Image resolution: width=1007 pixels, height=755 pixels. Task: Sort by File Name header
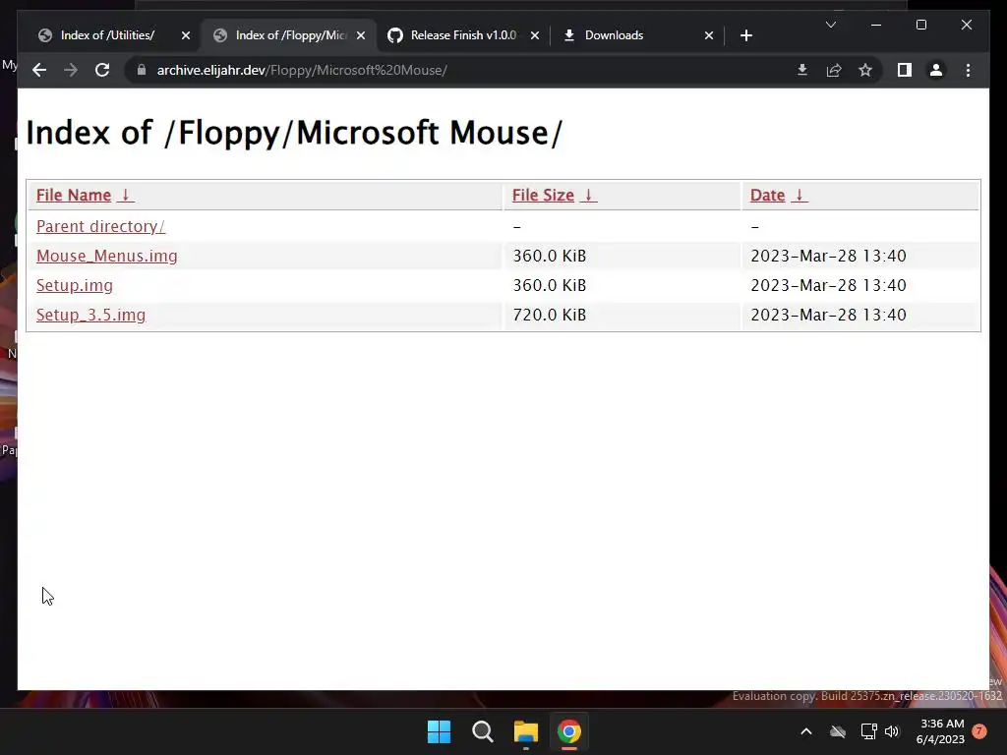point(74,196)
